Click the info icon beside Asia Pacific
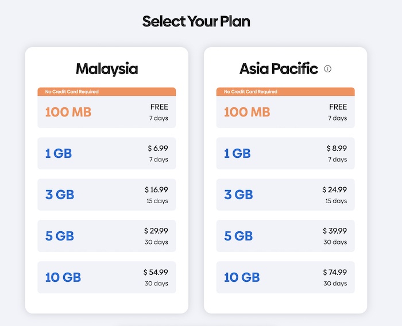This screenshot has height=326, width=402. click(328, 69)
